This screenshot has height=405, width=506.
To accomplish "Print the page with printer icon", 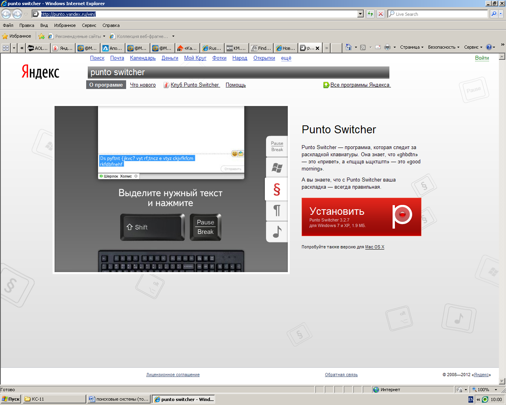I will [387, 47].
